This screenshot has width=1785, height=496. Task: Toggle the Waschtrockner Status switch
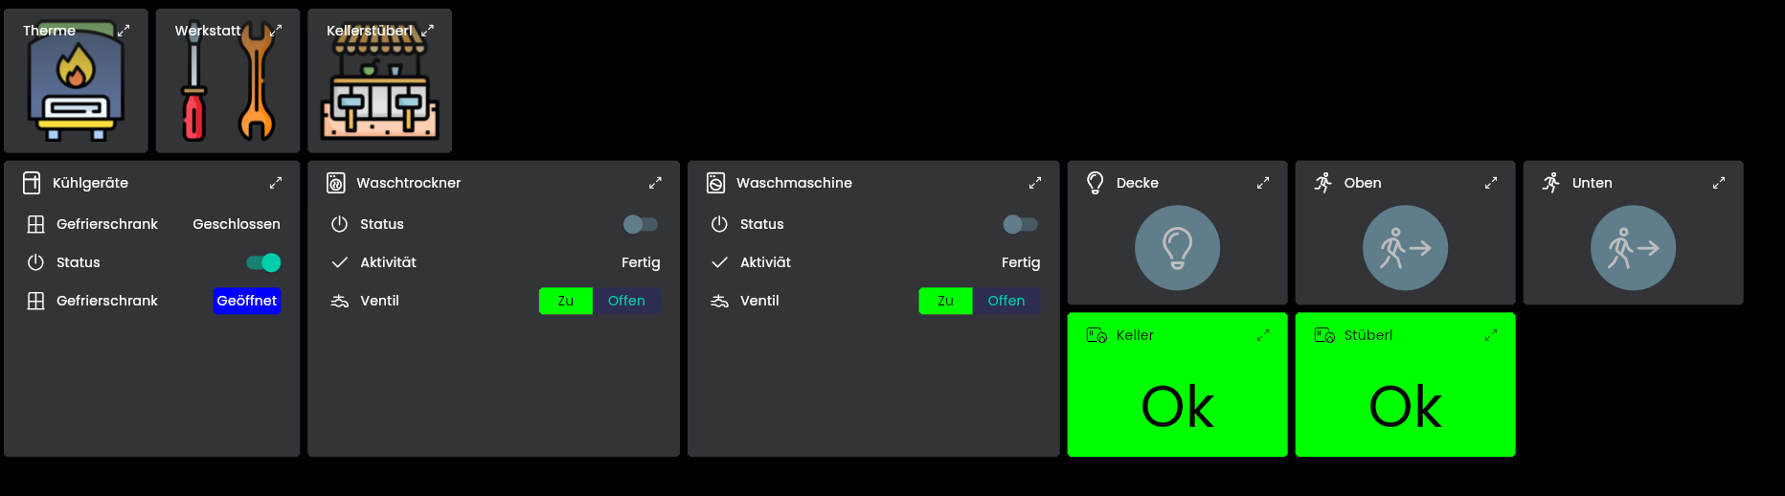[640, 224]
